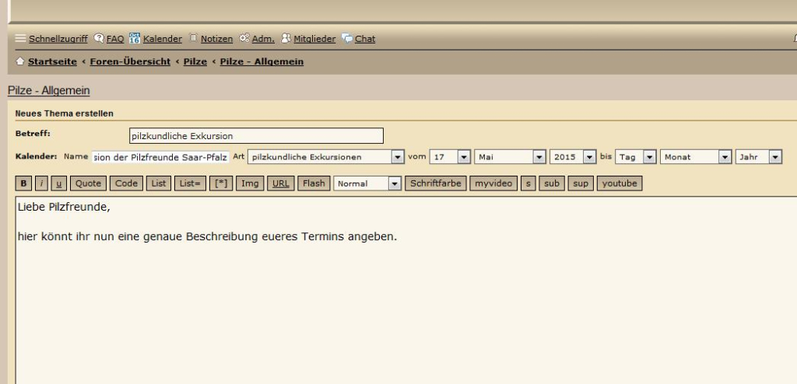Click into the Betreff subject field

pyautogui.click(x=256, y=136)
